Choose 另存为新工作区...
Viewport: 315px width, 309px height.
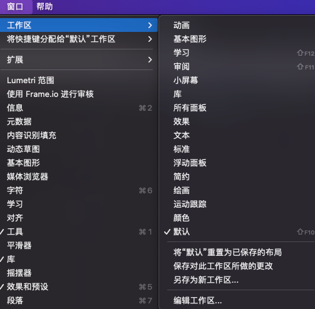pos(237,280)
